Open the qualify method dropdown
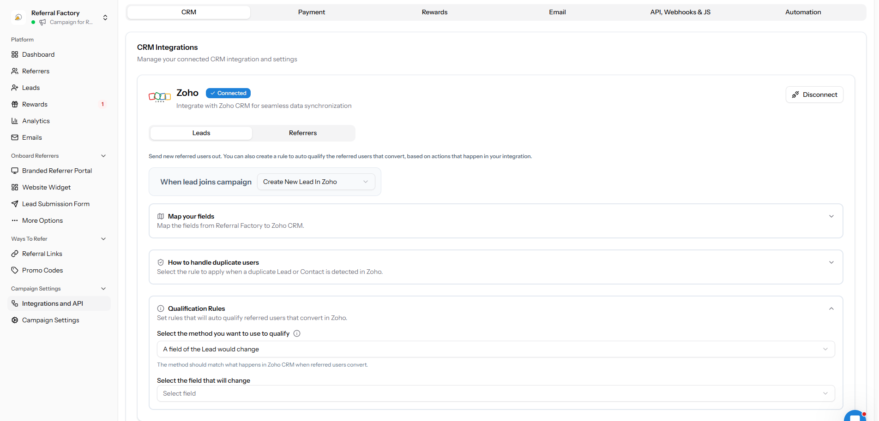Screen dimensions: 879x421 [496, 349]
